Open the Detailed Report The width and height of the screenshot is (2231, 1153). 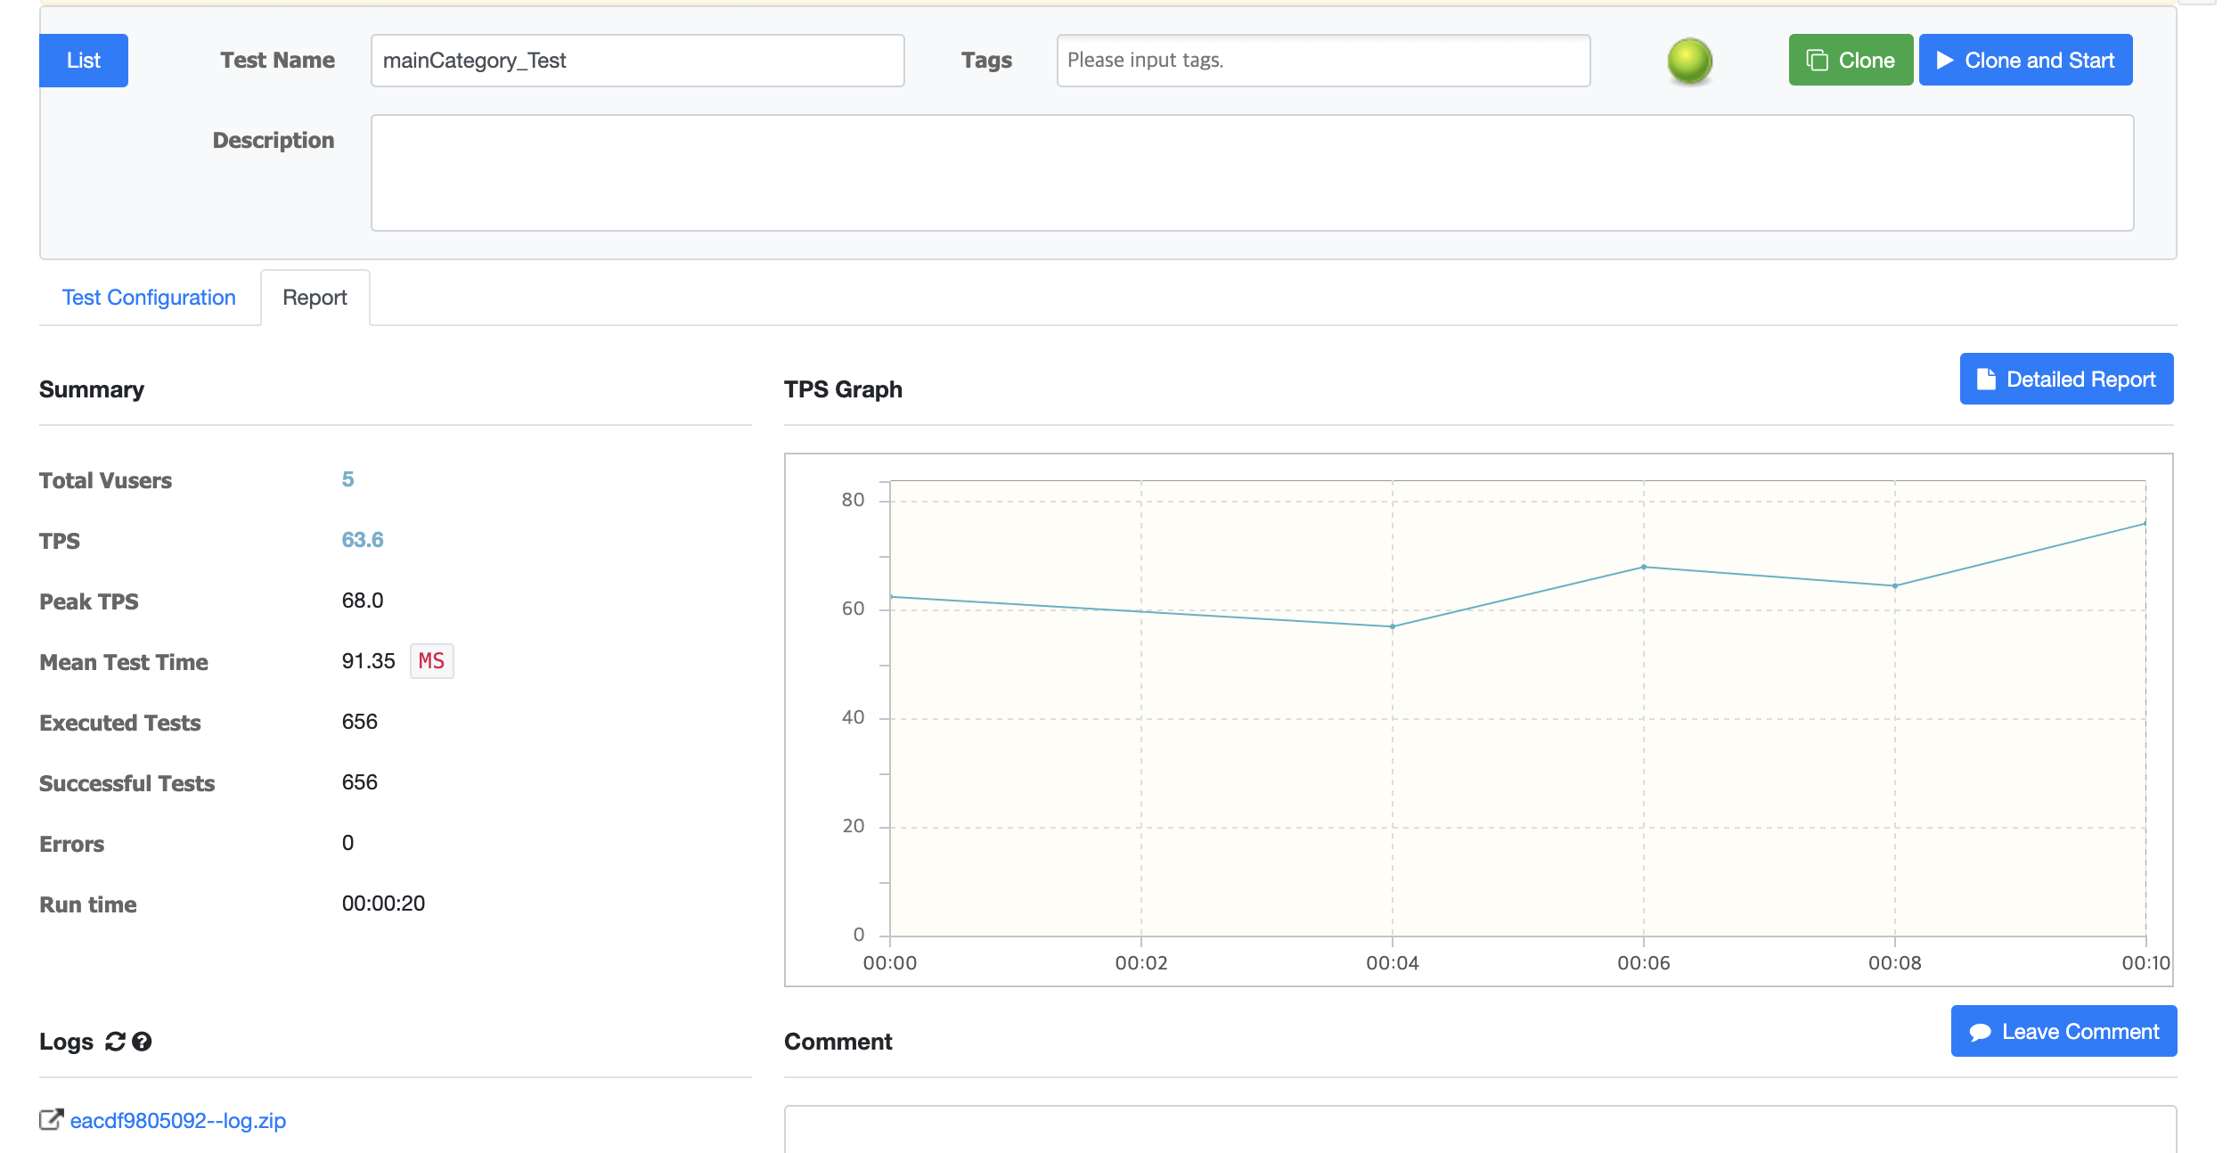point(2065,380)
